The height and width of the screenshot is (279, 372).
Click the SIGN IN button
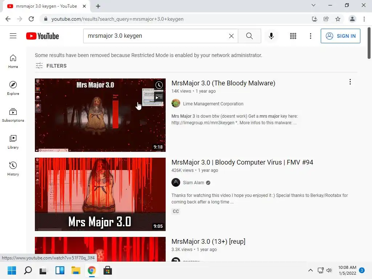[x=340, y=36]
